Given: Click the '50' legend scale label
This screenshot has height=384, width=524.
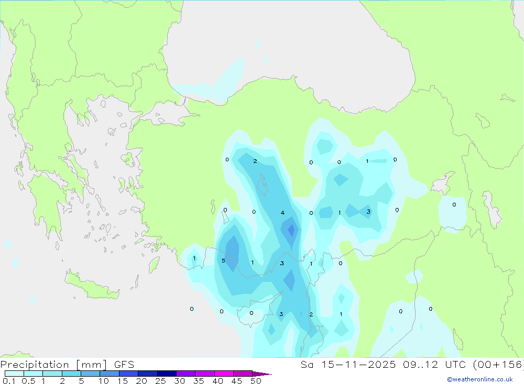Looking at the screenshot, I should pyautogui.click(x=256, y=381).
